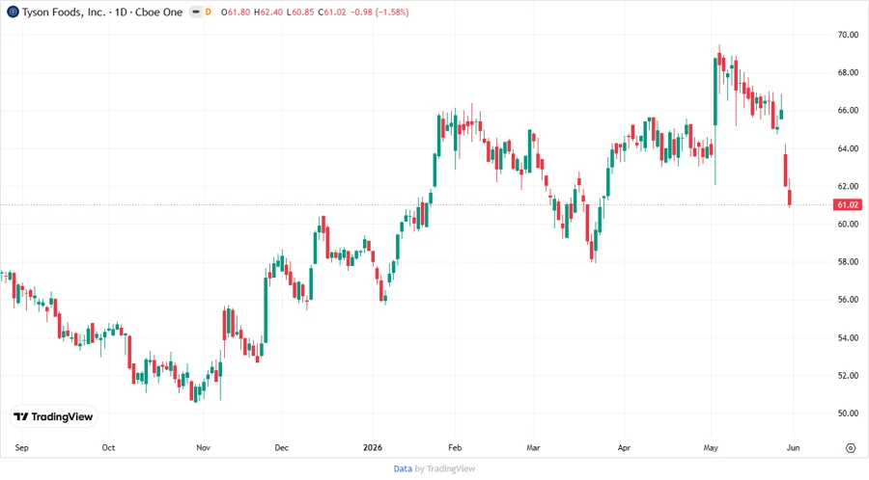Click the Apr time axis label
Image resolution: width=869 pixels, height=480 pixels.
624,447
